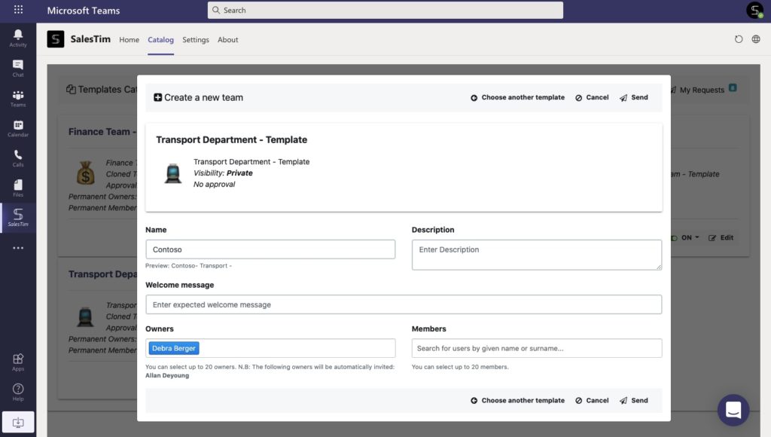This screenshot has height=437, width=771.
Task: Switch to the Home tab
Action: (x=129, y=40)
